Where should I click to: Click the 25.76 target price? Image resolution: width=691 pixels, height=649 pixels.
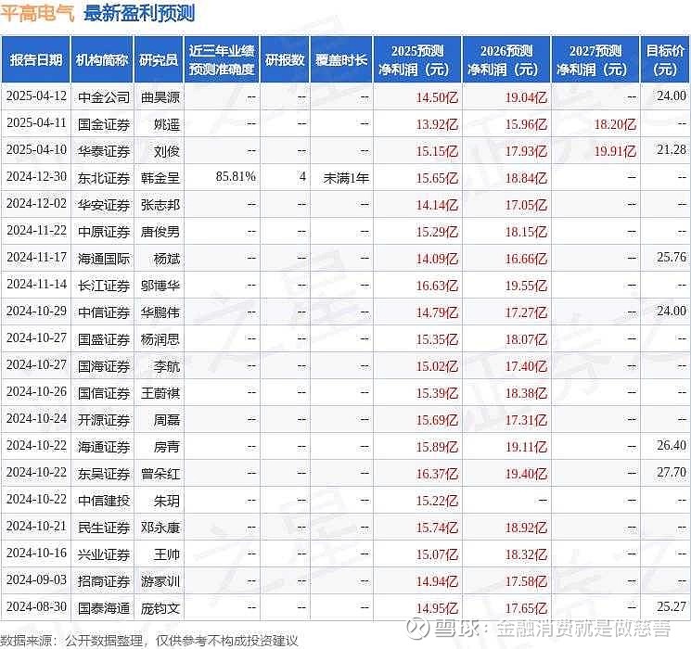click(672, 257)
